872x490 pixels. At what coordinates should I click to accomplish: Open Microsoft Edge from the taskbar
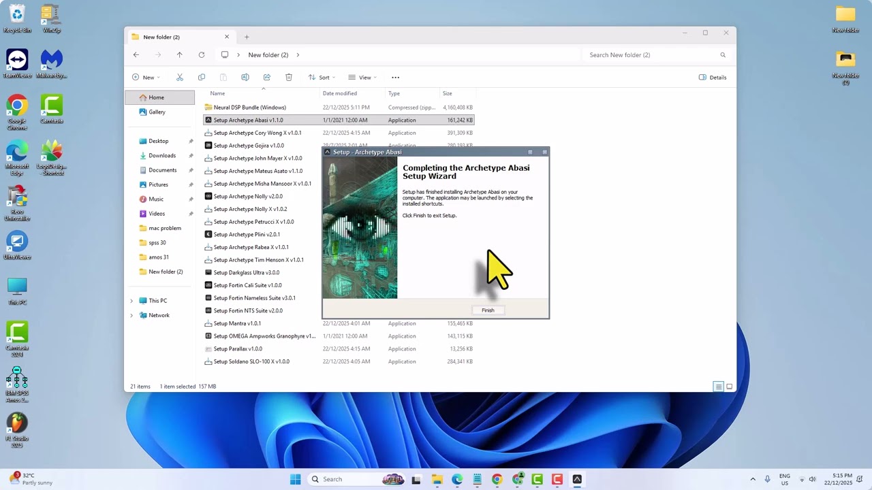click(x=456, y=479)
